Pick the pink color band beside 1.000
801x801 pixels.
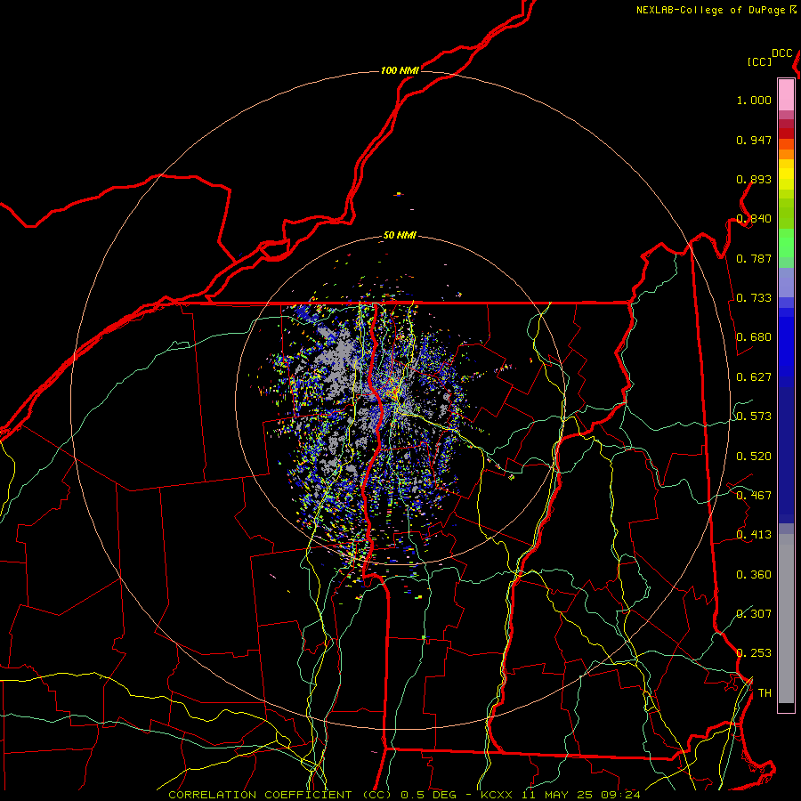(x=786, y=95)
